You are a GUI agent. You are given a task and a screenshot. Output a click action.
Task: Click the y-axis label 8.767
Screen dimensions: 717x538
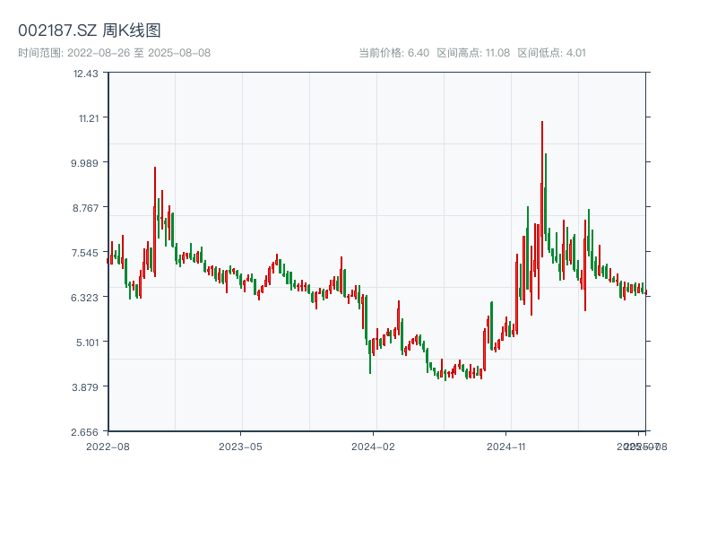(85, 208)
